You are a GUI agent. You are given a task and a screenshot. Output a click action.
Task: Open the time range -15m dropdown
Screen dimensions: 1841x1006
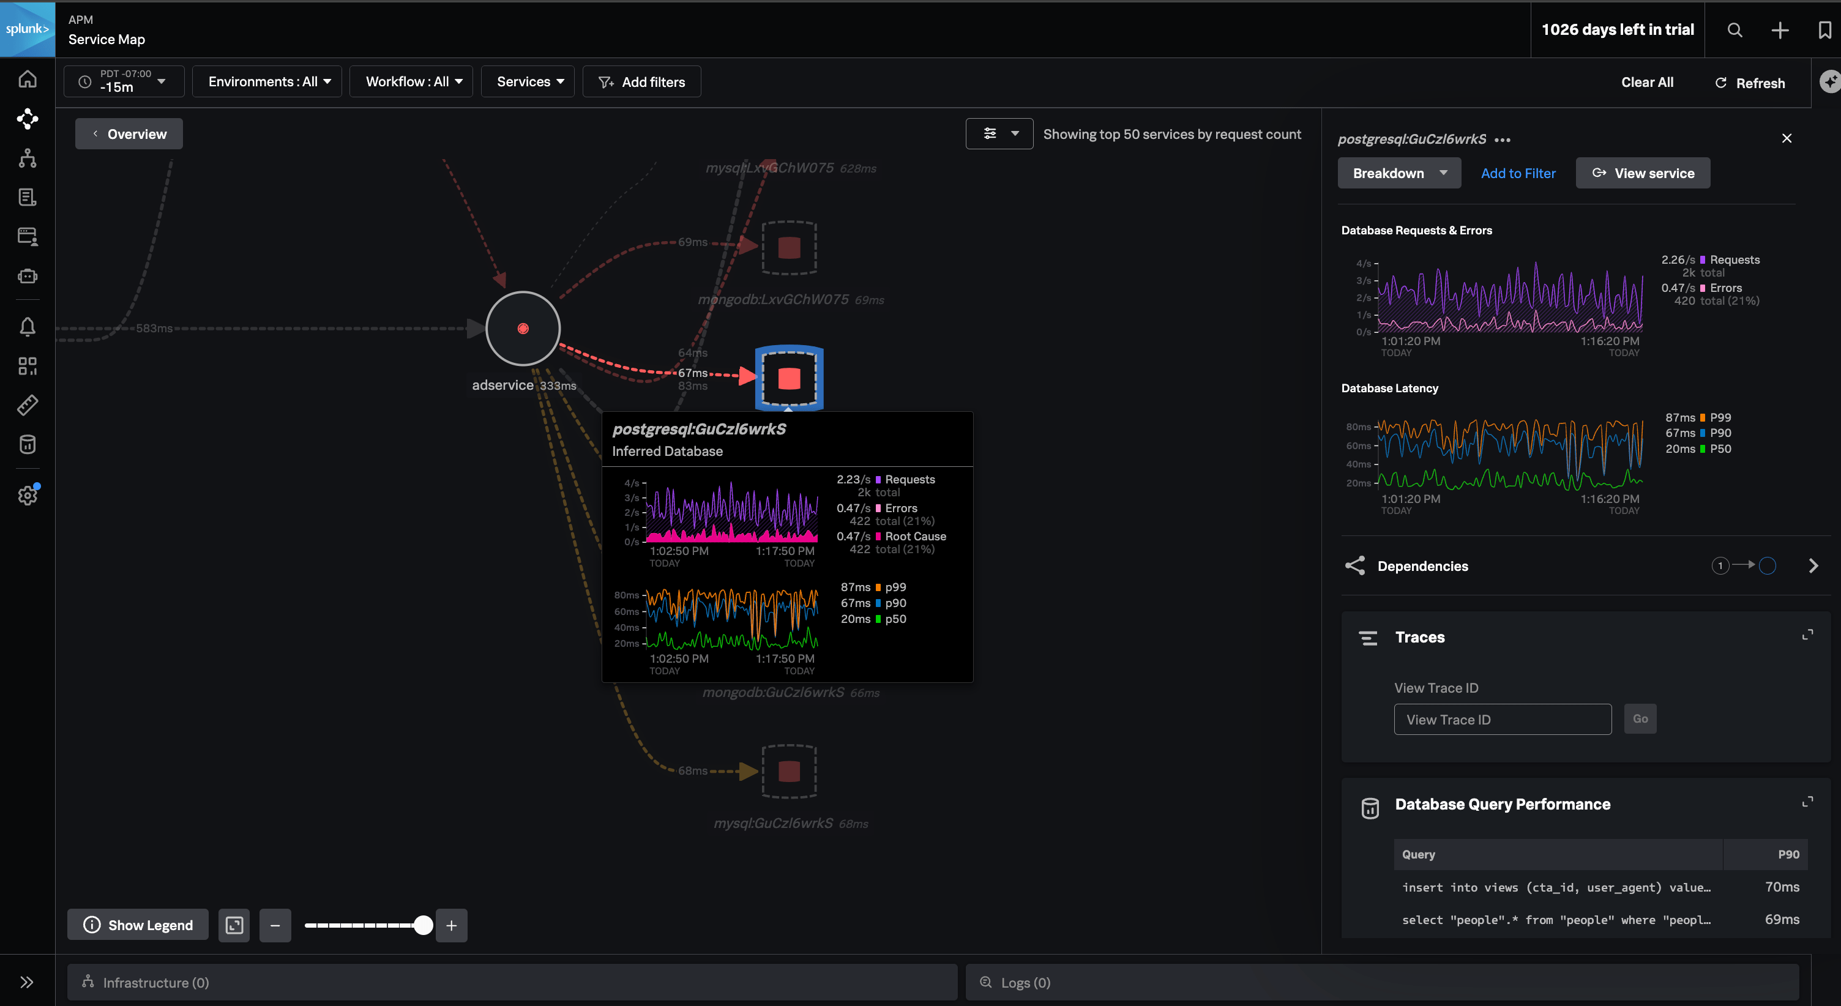(124, 81)
